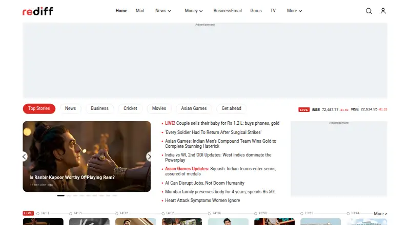Open Mumbai family preserves body story
This screenshot has width=410, height=225.
[220, 192]
